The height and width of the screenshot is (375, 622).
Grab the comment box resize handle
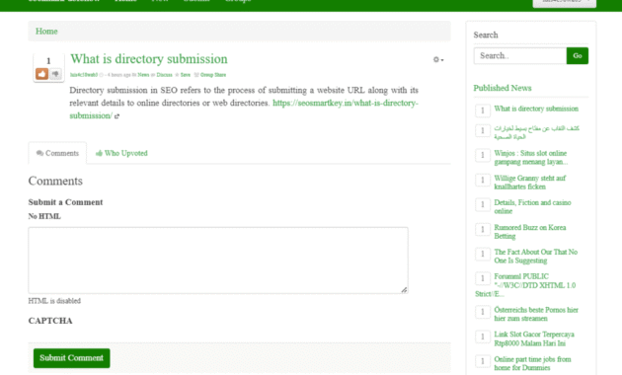click(404, 290)
